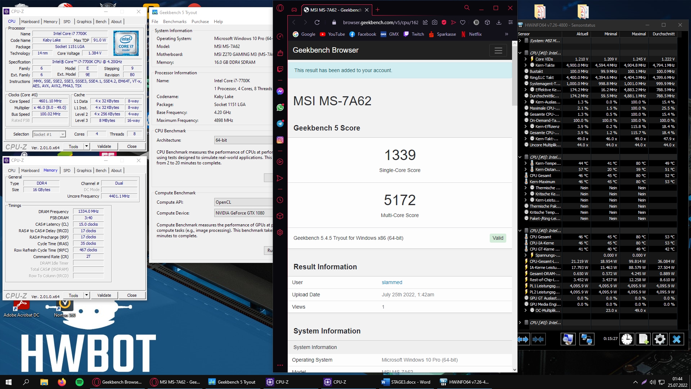Open My Flow arrow icon in address bar
The width and height of the screenshot is (691, 389).
tap(453, 22)
